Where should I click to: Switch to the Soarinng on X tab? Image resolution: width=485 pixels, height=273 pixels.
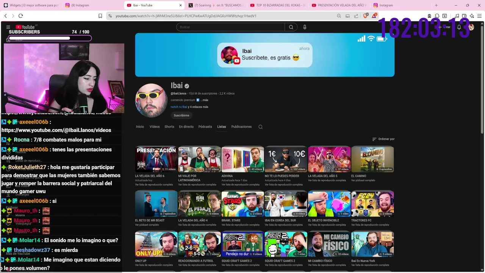click(x=216, y=5)
